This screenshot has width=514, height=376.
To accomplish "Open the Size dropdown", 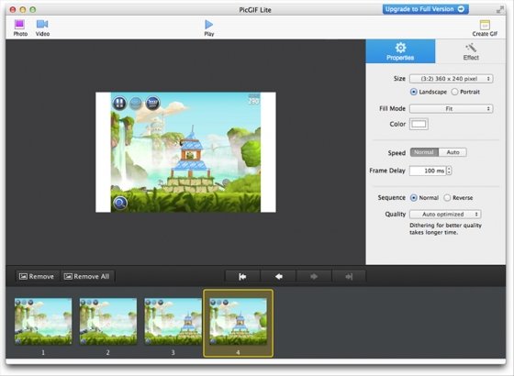I will coord(451,79).
